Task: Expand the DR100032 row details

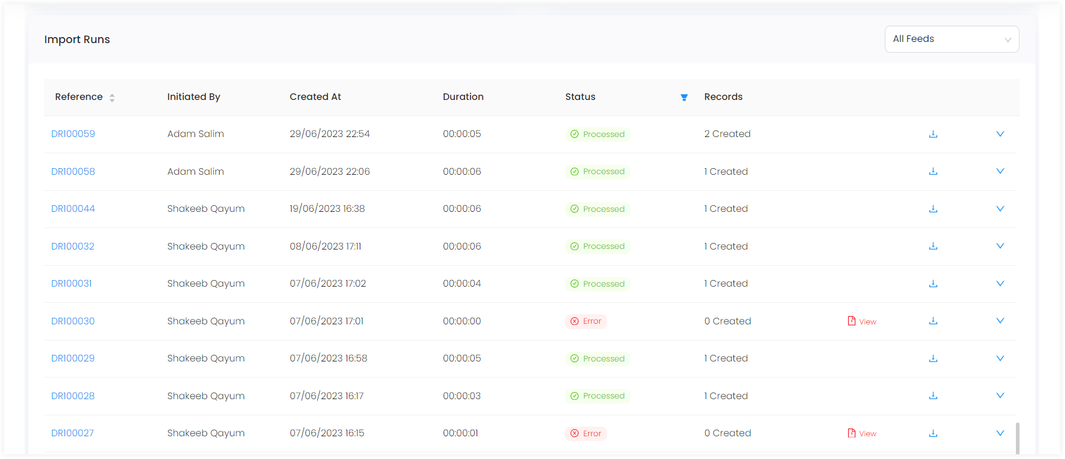Action: pyautogui.click(x=1000, y=246)
